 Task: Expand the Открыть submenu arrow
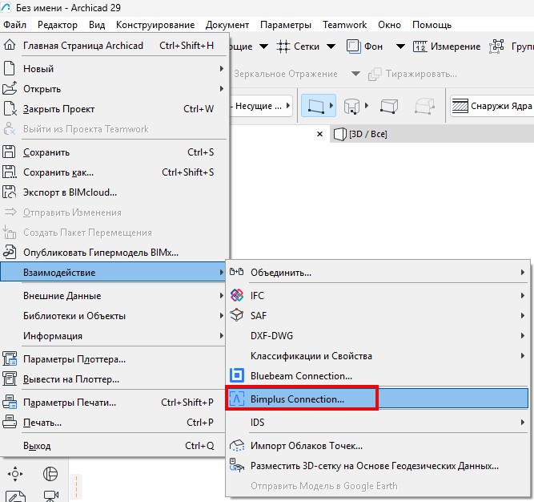tap(221, 89)
